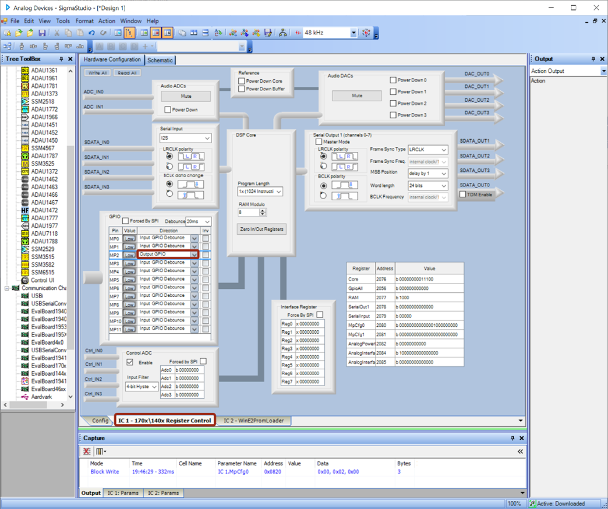Switch to the Schematic tab
This screenshot has width=608, height=509.
click(x=160, y=60)
